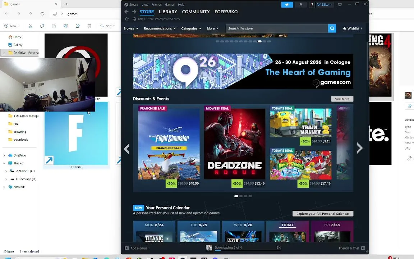Screen dimensions: 414x259
Task: Switch to the COMMUNITY tab
Action: click(195, 12)
